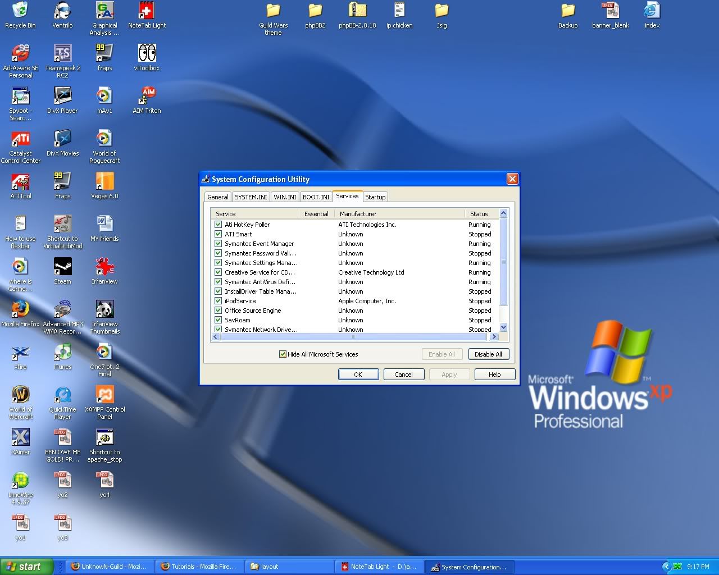Open the layout folder taskbar button
Viewport: 719px width, 575px height.
tap(289, 567)
